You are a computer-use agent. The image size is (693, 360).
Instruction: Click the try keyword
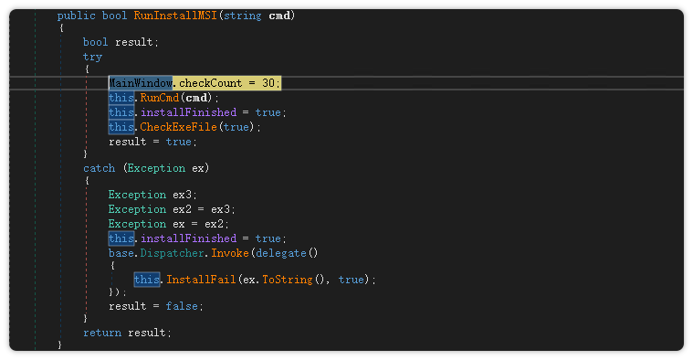(92, 57)
